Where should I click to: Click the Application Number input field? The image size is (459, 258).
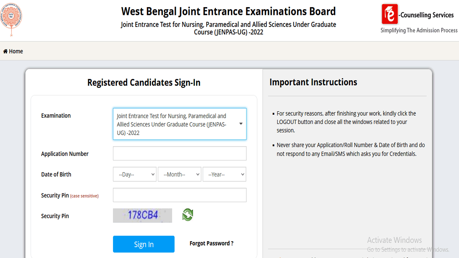click(x=179, y=153)
